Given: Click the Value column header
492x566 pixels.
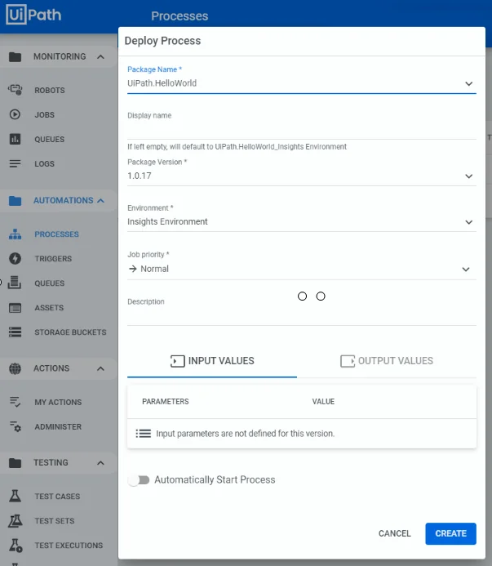Looking at the screenshot, I should [323, 401].
